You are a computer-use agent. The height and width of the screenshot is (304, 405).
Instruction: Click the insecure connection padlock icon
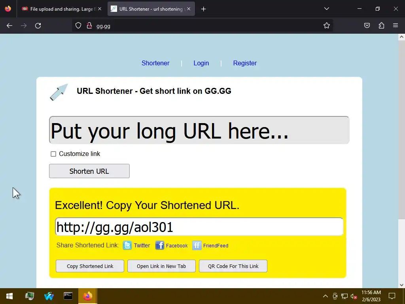89,26
